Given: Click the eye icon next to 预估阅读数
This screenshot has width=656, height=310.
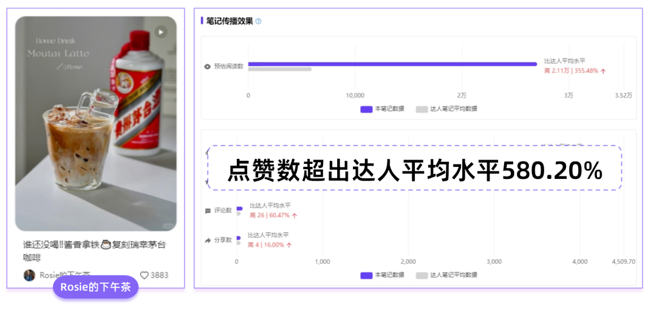Looking at the screenshot, I should pos(207,67).
